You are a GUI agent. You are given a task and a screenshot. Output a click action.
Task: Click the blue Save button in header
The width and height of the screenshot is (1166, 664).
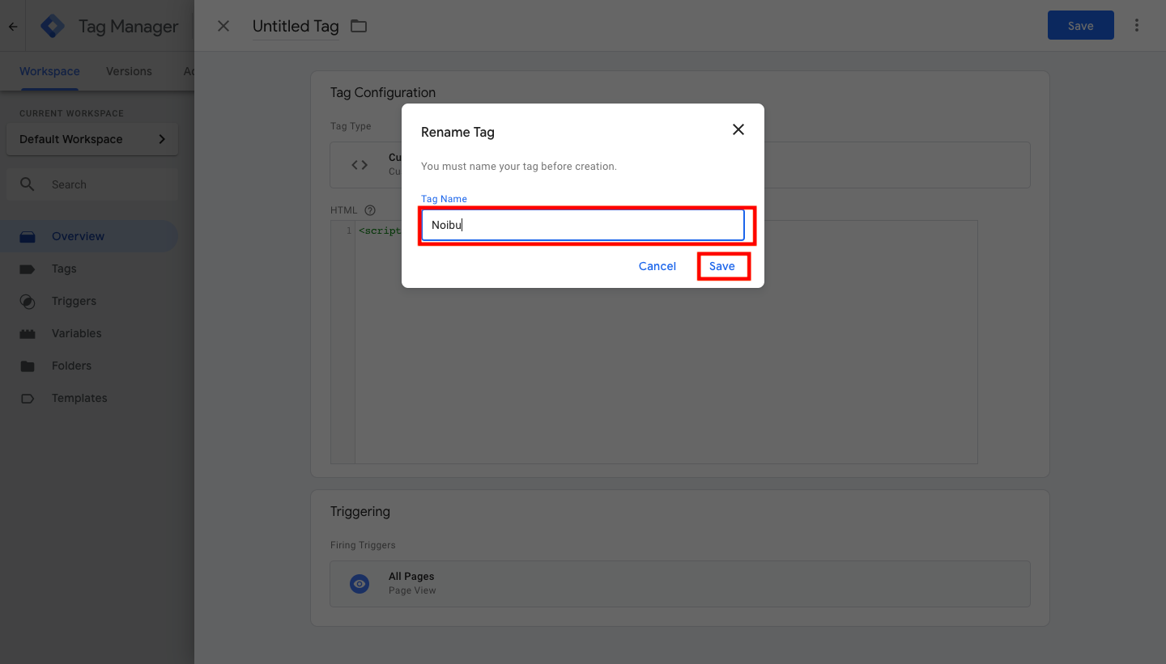[x=1080, y=26]
